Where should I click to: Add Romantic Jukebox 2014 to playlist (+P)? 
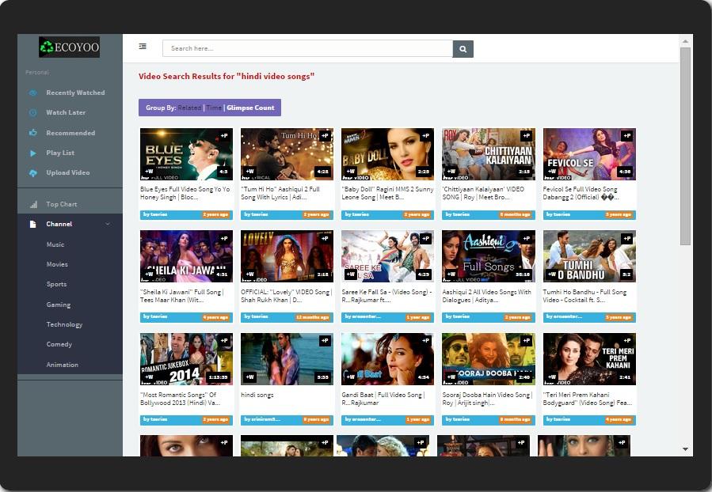[x=224, y=341]
